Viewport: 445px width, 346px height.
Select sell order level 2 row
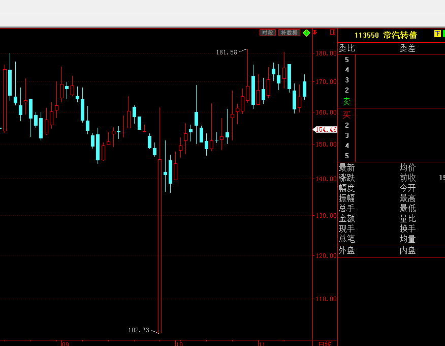point(392,91)
